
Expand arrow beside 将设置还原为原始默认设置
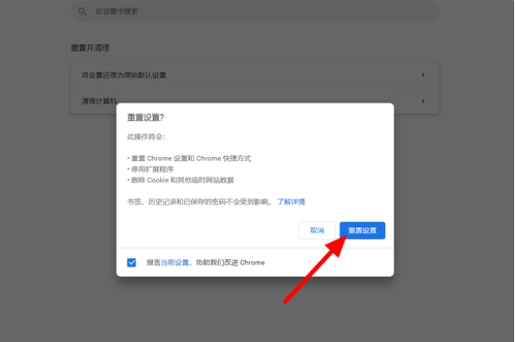coord(423,75)
